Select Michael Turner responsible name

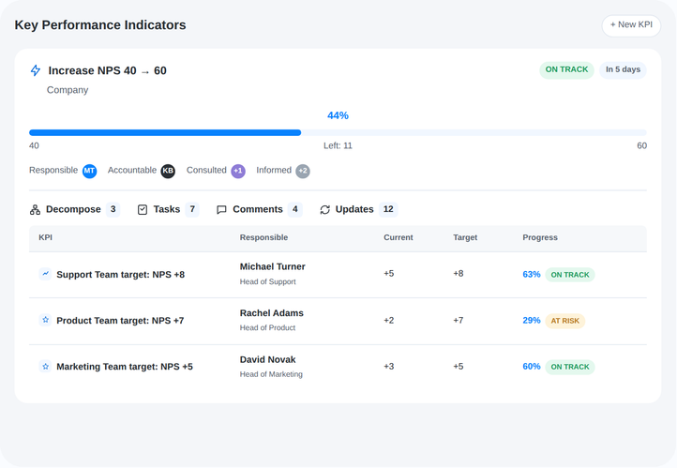pos(273,266)
